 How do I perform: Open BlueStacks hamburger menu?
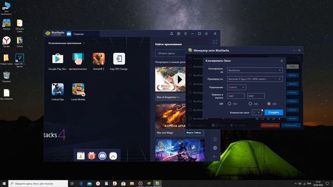click(x=185, y=33)
